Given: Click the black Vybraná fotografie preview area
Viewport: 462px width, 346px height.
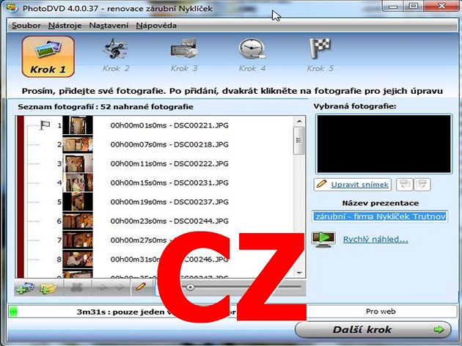Looking at the screenshot, I should (x=384, y=144).
